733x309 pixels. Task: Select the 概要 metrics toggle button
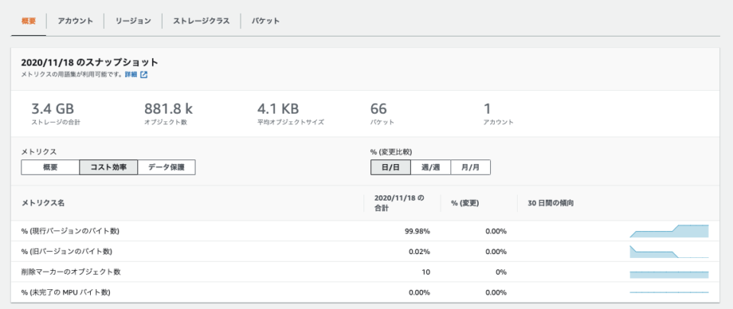tap(50, 167)
